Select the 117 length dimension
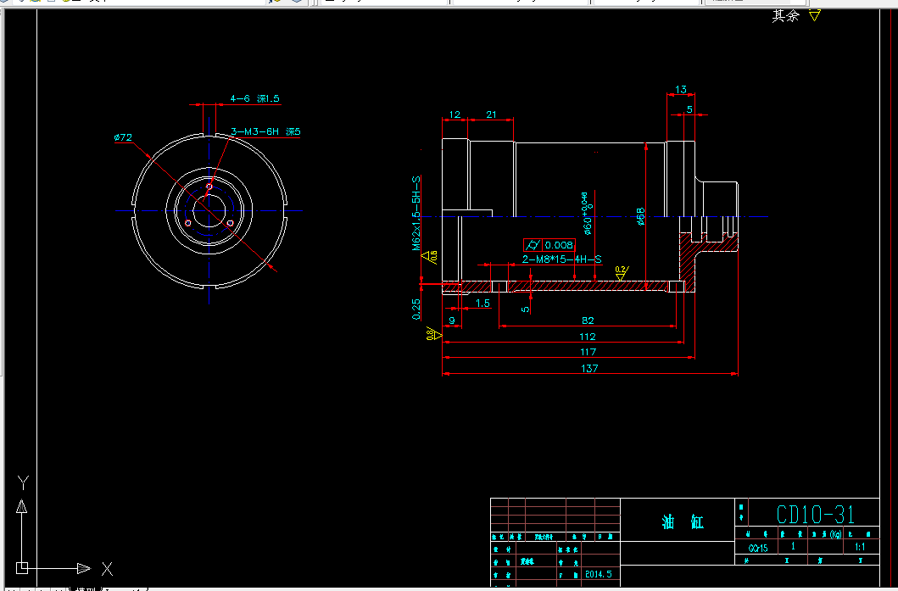This screenshot has height=591, width=898. [x=588, y=352]
